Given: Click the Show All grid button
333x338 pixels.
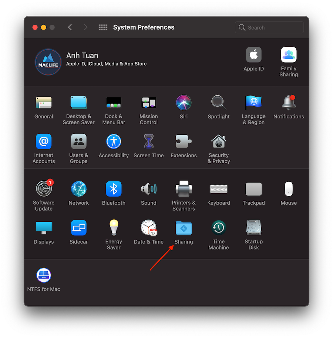Looking at the screenshot, I should tap(103, 27).
